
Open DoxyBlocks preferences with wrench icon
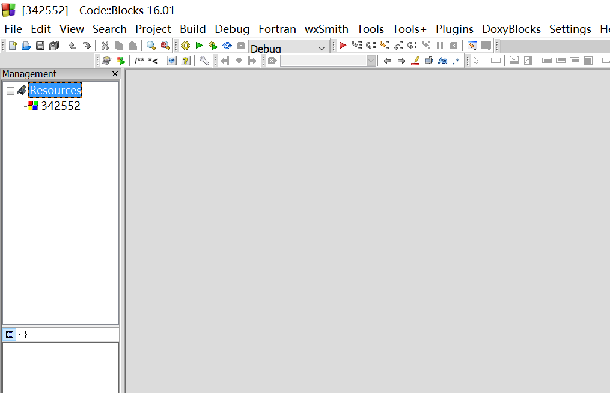(x=204, y=61)
